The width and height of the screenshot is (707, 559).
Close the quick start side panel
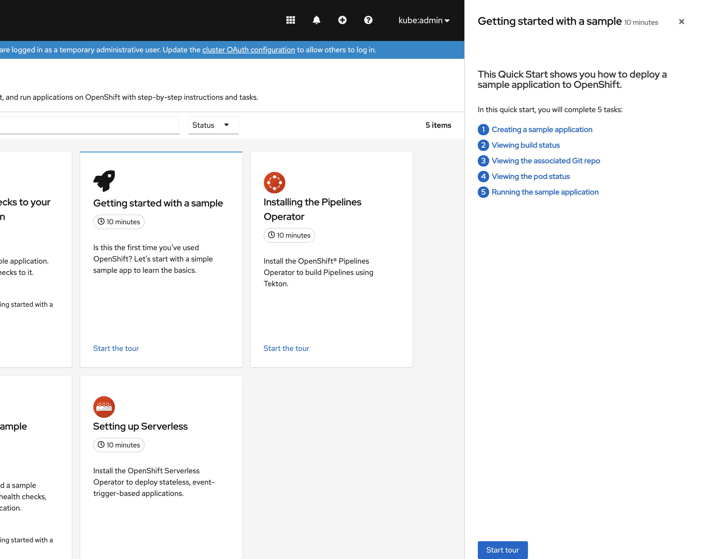[681, 22]
